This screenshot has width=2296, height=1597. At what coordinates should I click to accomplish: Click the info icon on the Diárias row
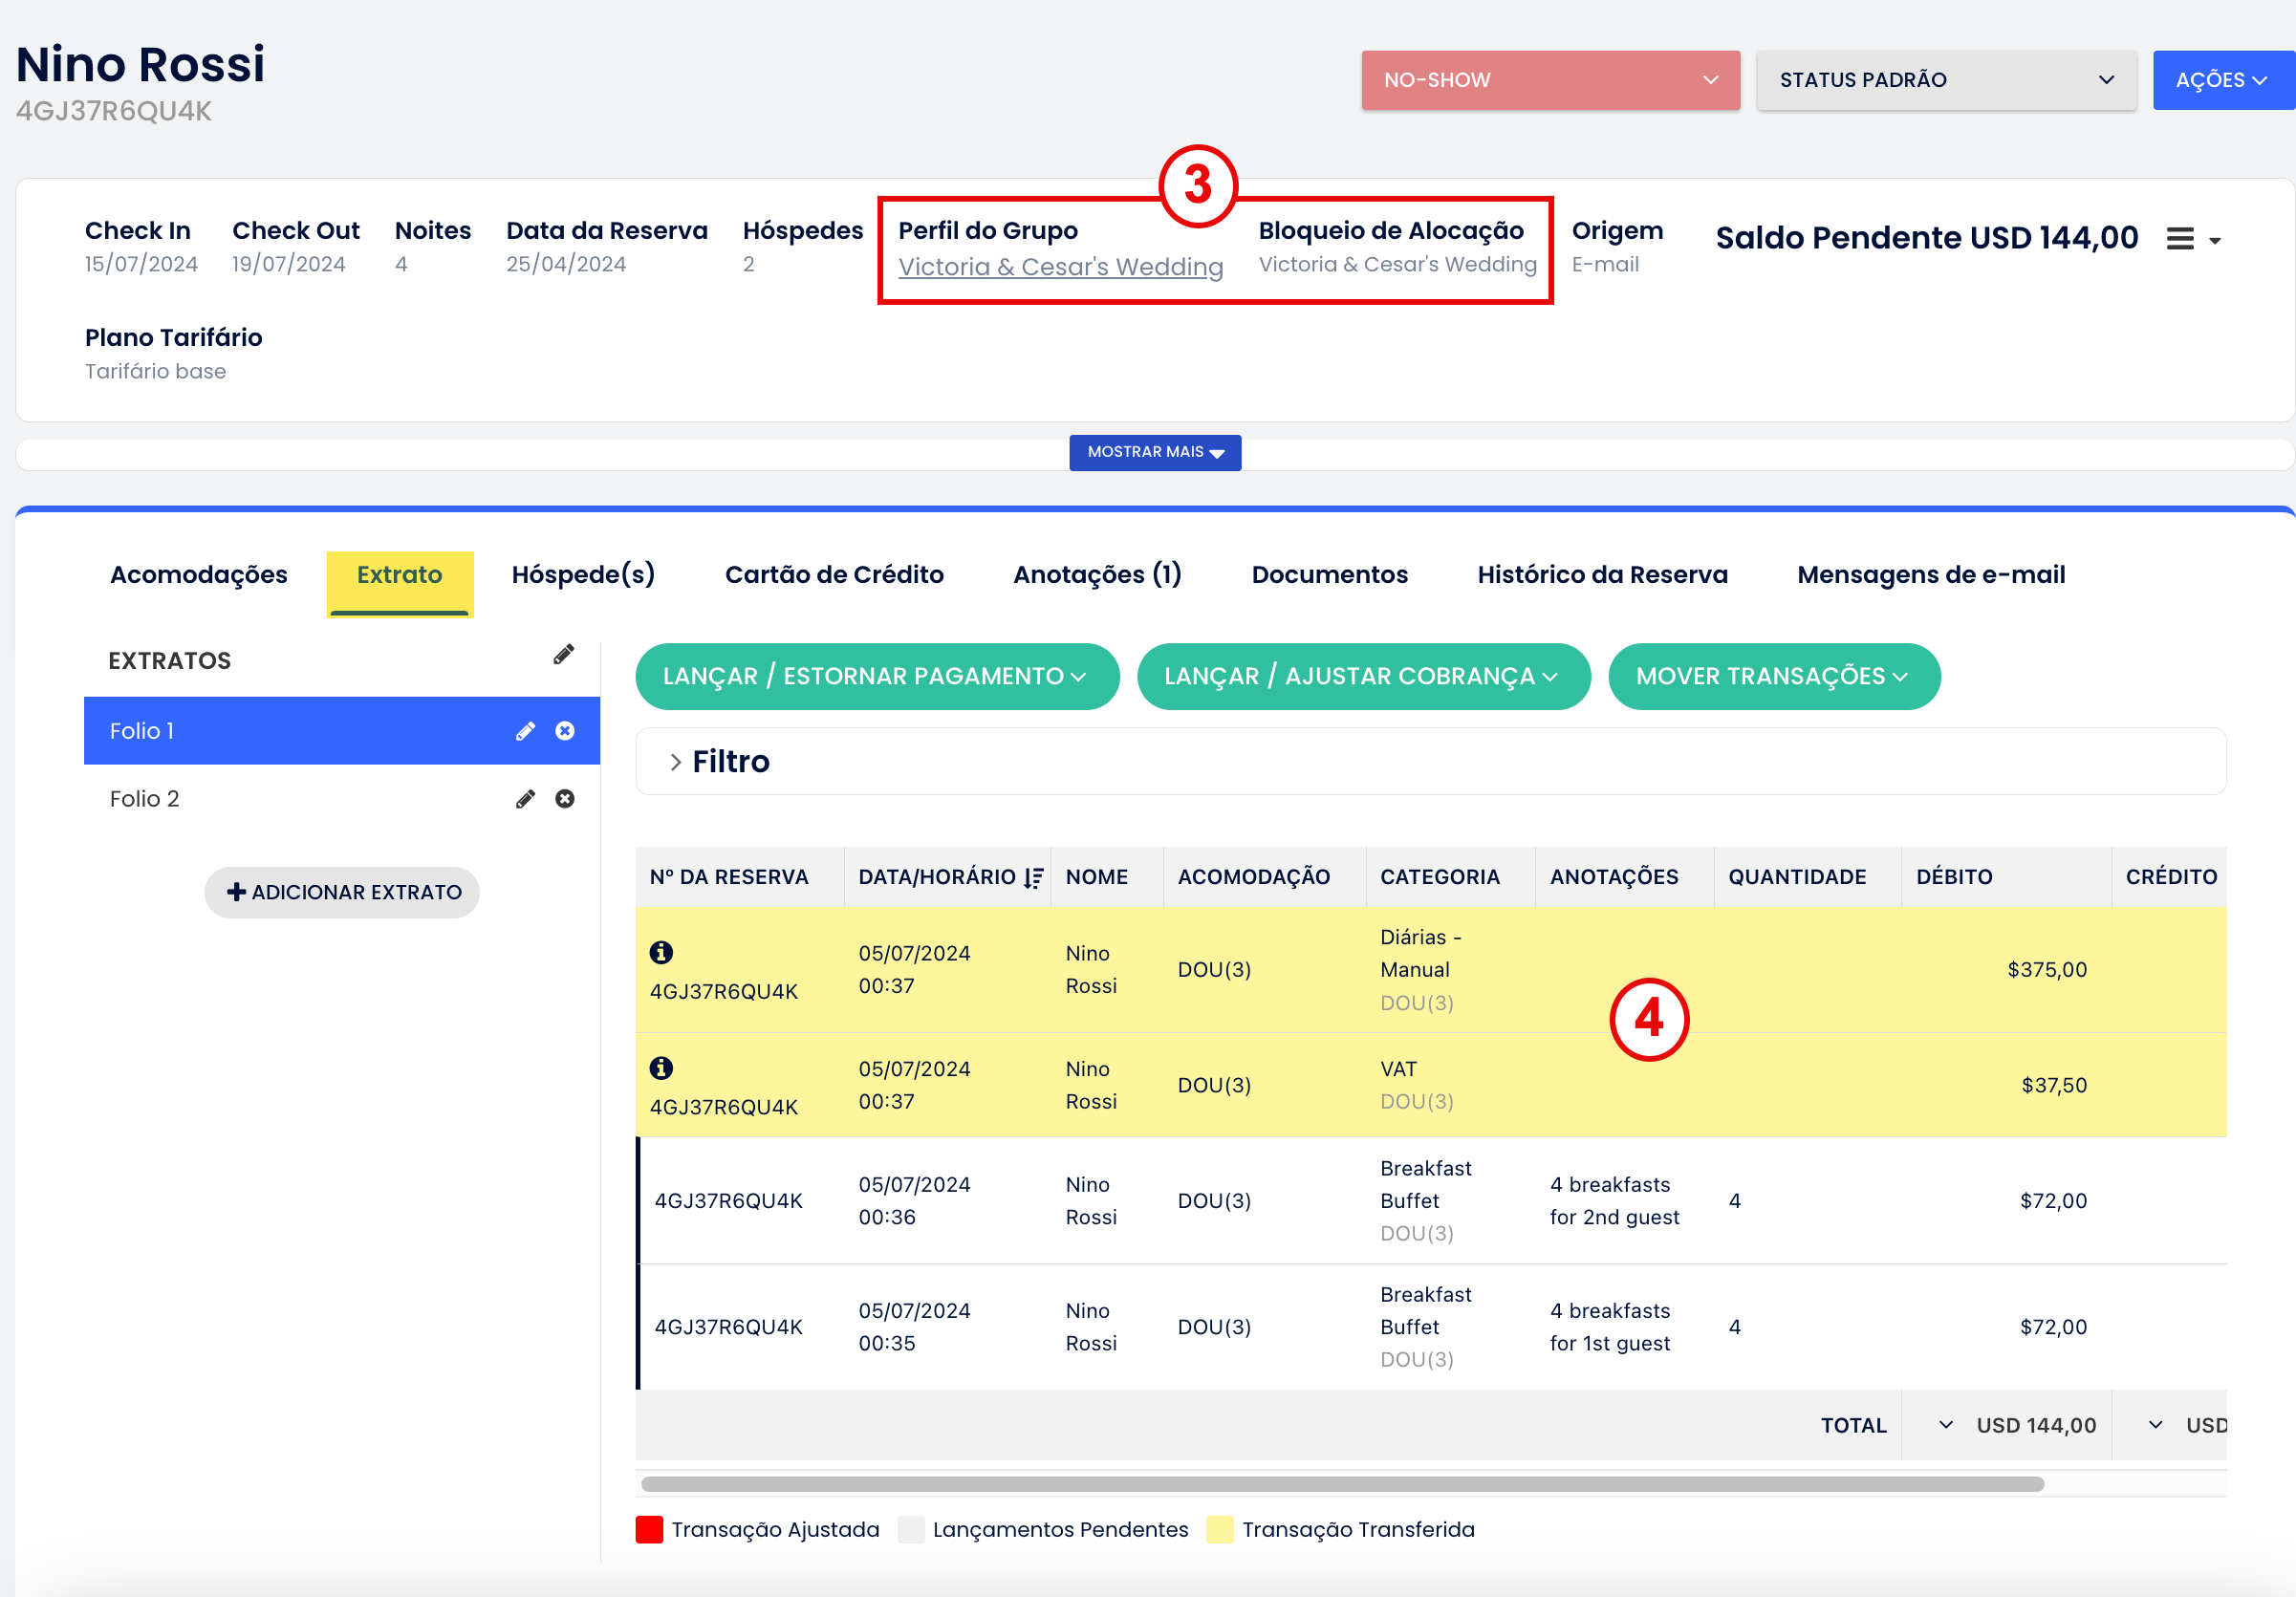(661, 952)
